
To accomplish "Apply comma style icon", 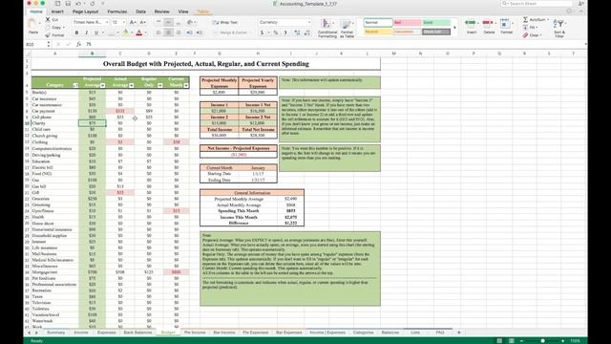I will click(x=285, y=32).
